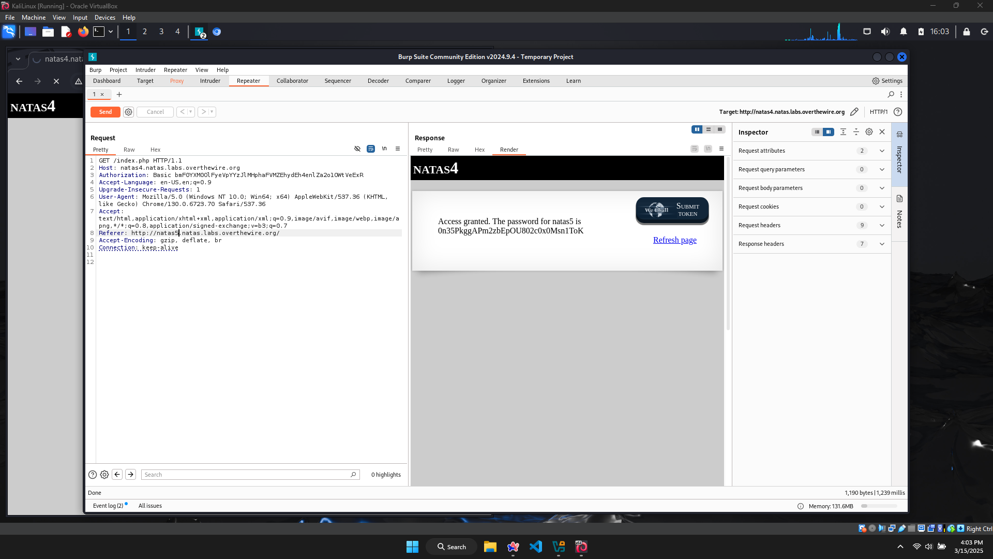Click the memory usage bar
Image resolution: width=993 pixels, height=559 pixels.
(879, 506)
